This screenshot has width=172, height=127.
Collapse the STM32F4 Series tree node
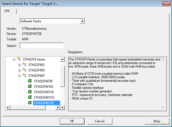[14, 60]
